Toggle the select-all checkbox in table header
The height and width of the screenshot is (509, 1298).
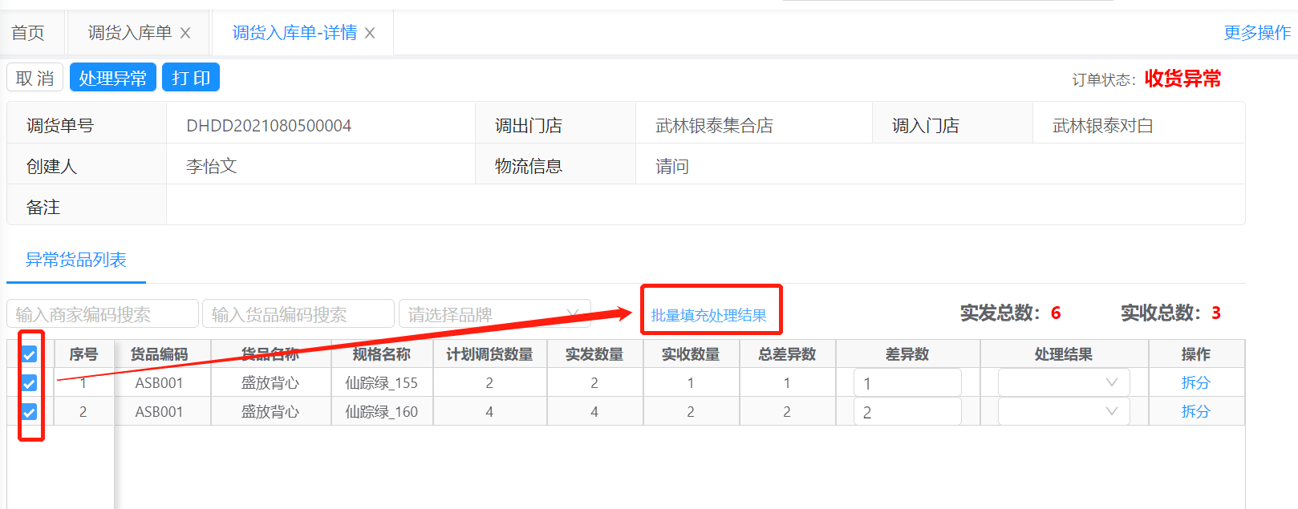(x=30, y=354)
